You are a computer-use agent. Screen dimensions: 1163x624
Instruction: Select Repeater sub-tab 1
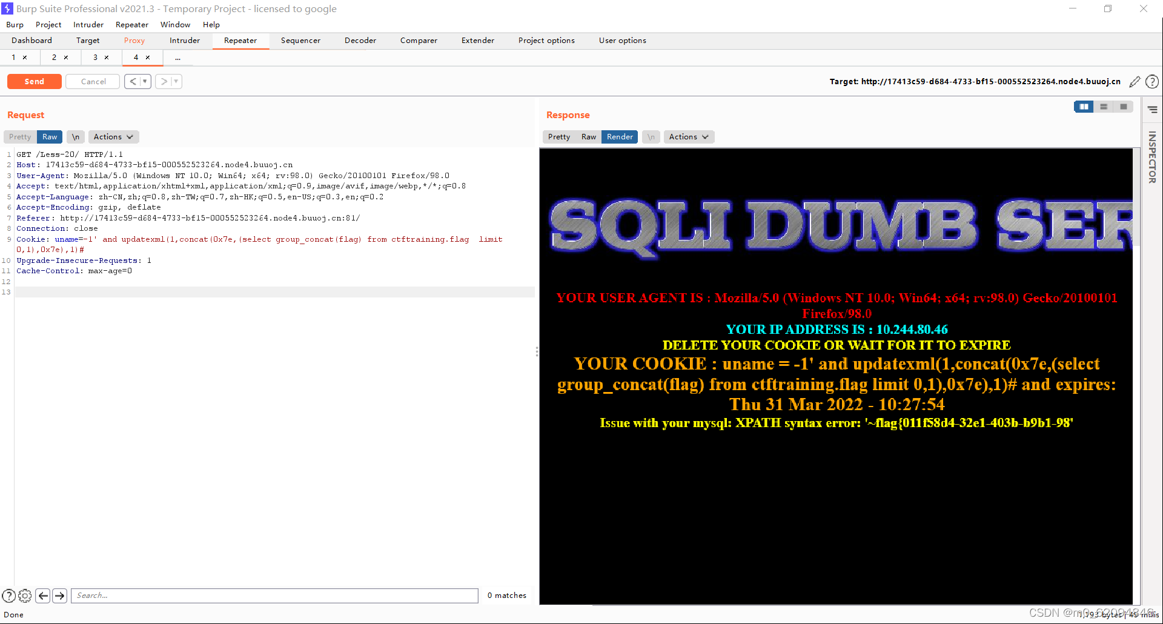click(x=13, y=58)
